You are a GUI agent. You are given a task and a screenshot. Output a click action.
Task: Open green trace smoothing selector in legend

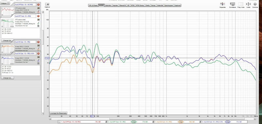[134, 122]
